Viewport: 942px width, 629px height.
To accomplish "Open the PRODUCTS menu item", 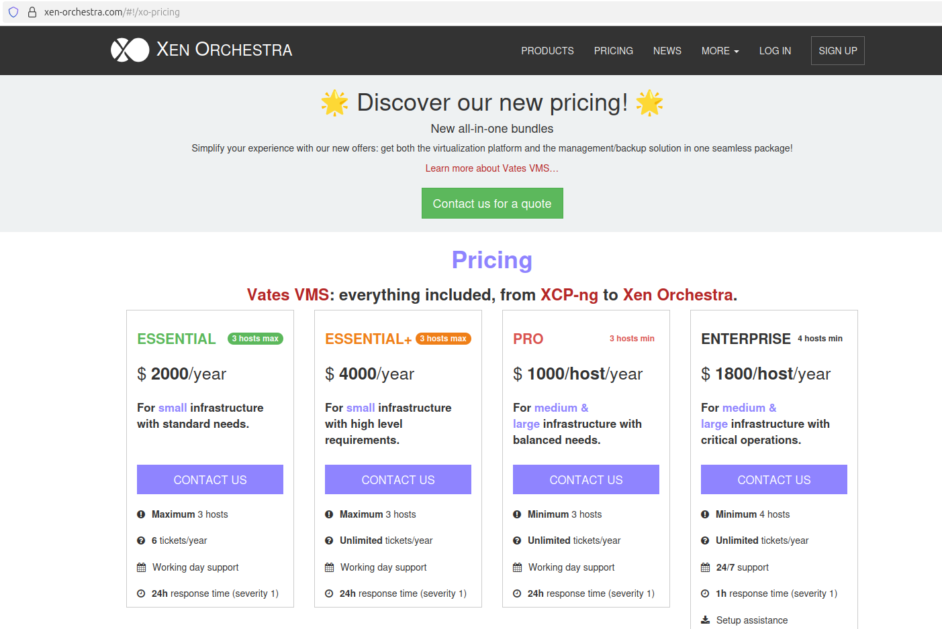I will [x=547, y=51].
